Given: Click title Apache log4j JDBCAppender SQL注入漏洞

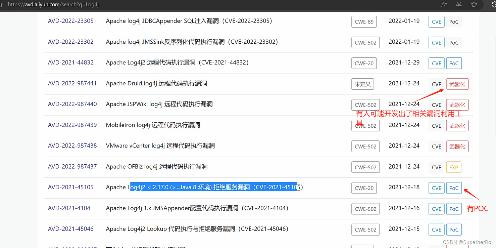Looking at the screenshot, I should (189, 21).
